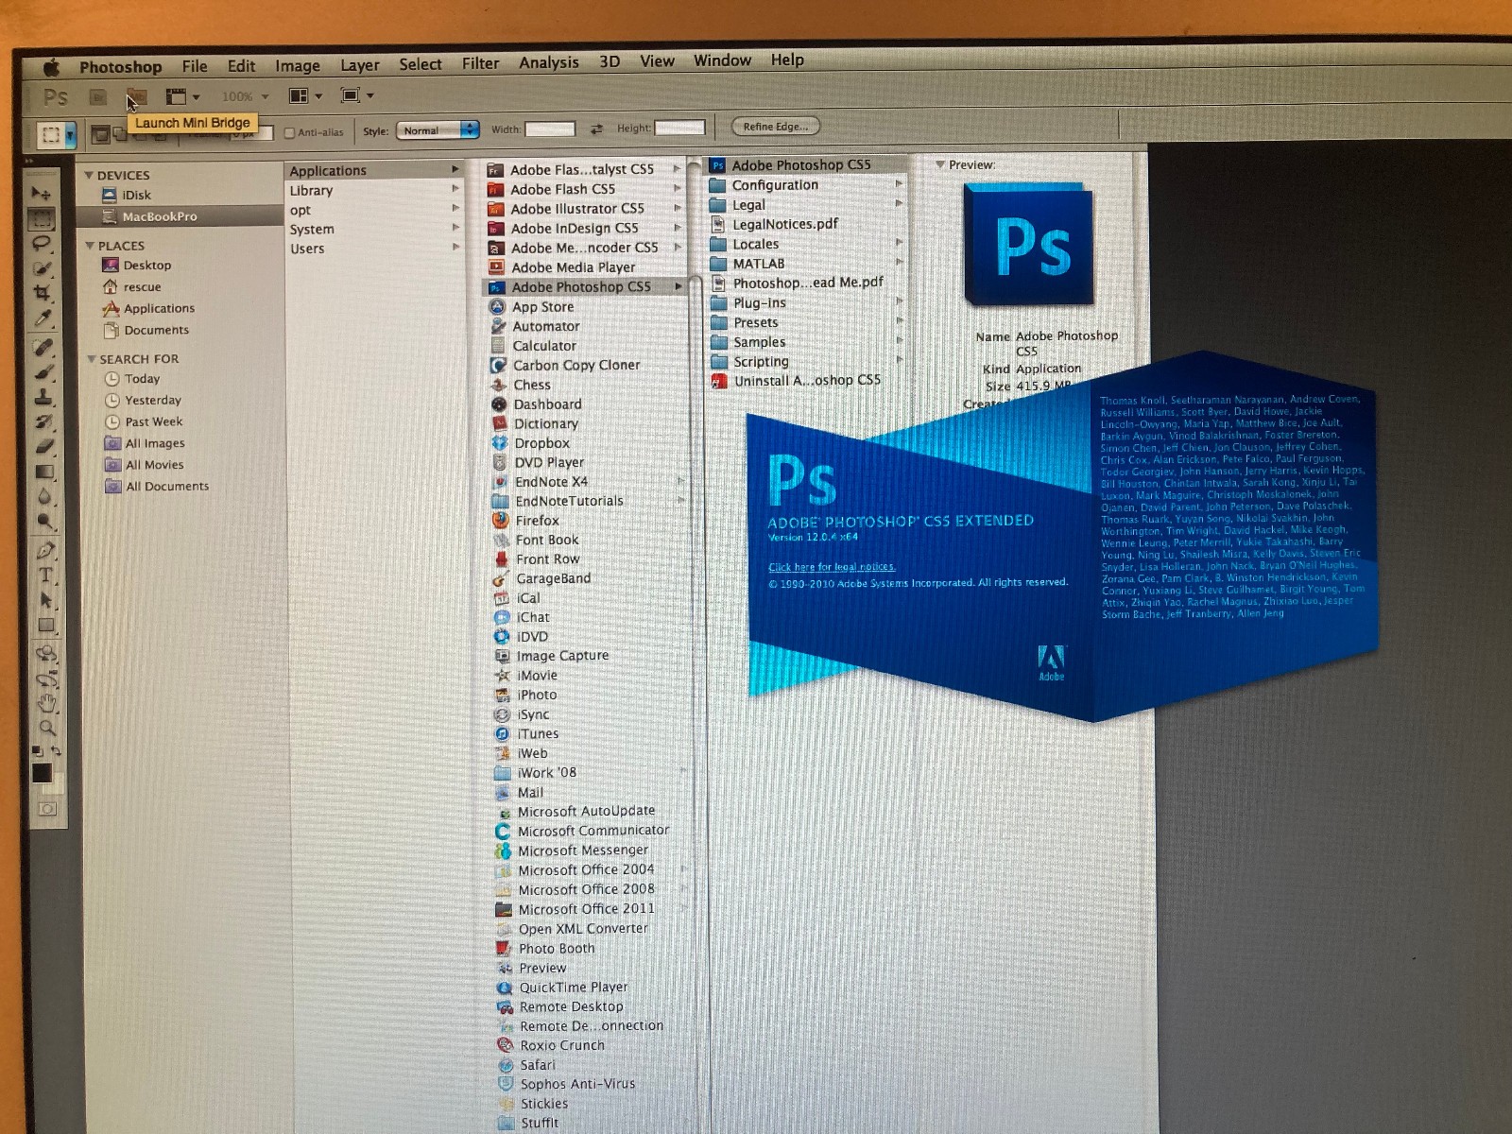
Task: Click the Refine Edge button
Action: [775, 127]
